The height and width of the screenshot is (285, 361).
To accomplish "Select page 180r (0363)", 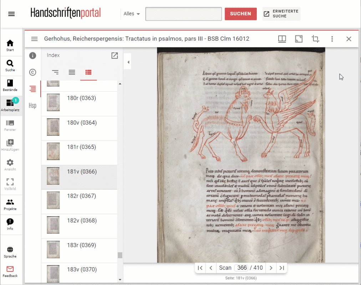I will tap(79, 104).
